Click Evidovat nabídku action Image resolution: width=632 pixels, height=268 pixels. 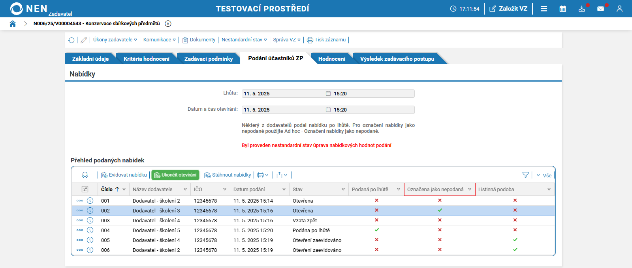pos(124,175)
